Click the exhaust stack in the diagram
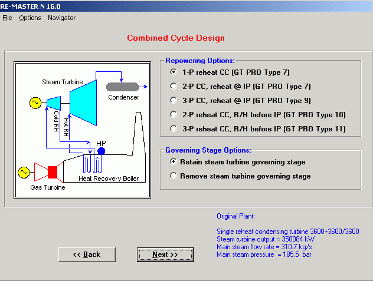 tap(139, 134)
